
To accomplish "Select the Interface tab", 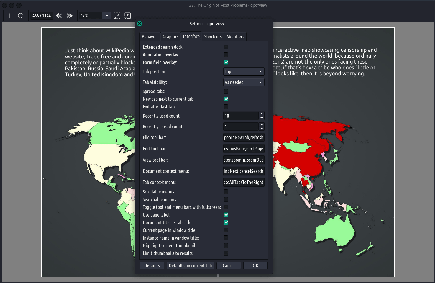I will [x=191, y=36].
